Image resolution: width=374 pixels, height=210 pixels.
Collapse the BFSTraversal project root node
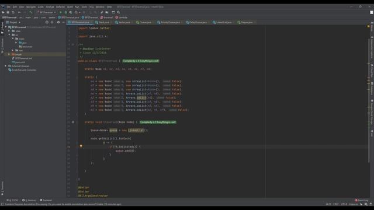(x=6, y=27)
